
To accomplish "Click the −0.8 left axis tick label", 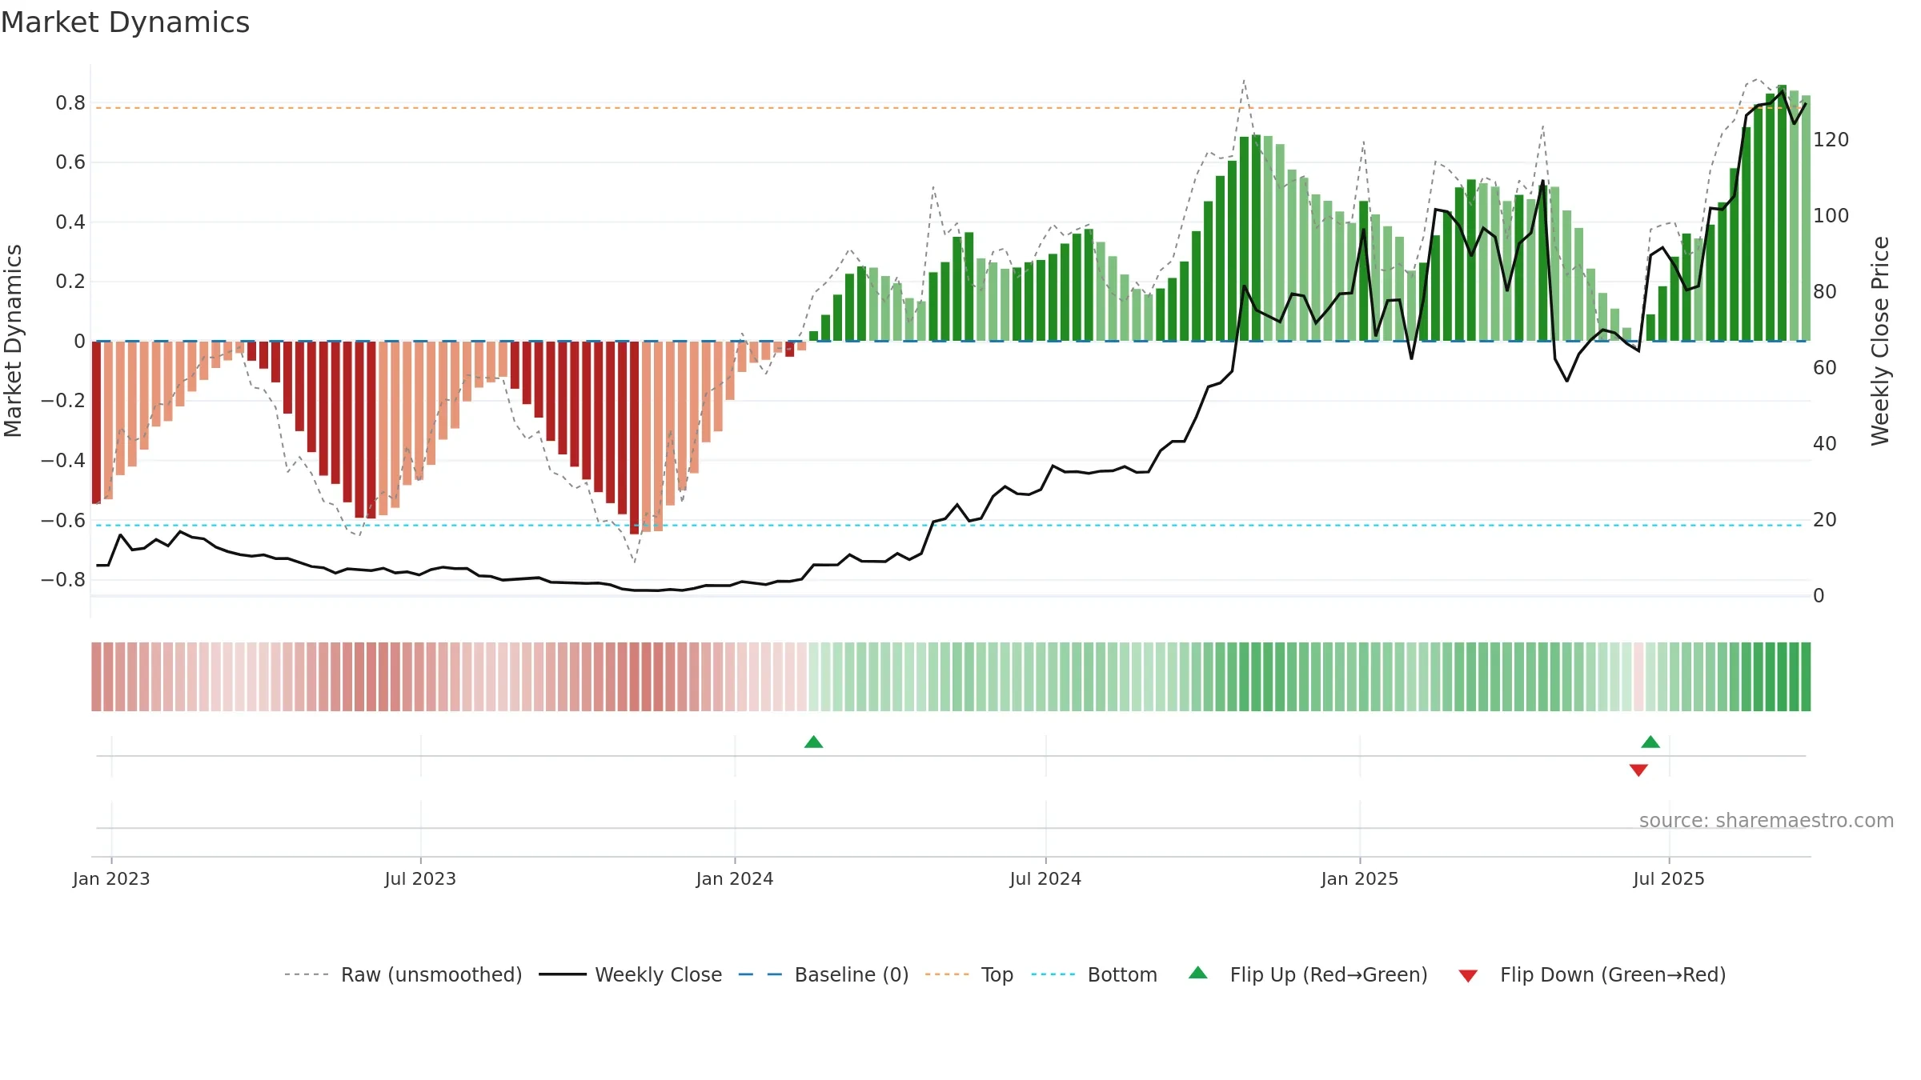I will 63,579.
